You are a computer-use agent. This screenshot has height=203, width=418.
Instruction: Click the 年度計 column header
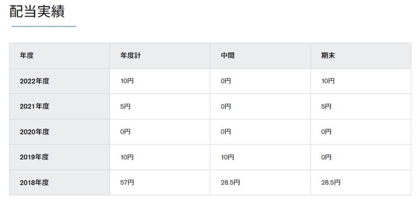tap(131, 56)
